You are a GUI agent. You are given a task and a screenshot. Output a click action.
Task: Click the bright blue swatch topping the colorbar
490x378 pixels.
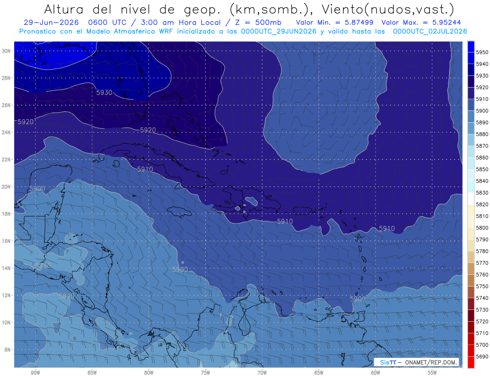pos(471,46)
